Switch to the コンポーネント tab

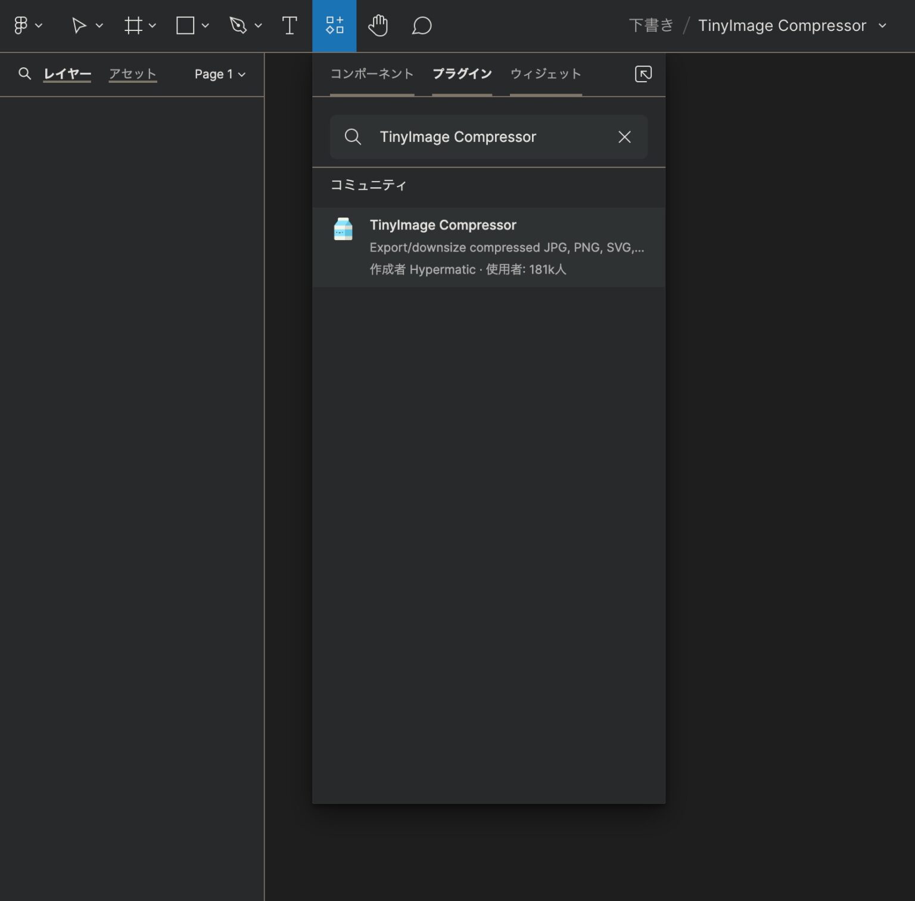pyautogui.click(x=372, y=73)
